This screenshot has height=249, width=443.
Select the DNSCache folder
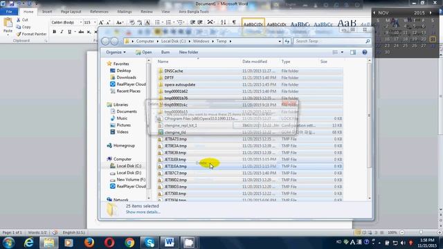pos(174,71)
